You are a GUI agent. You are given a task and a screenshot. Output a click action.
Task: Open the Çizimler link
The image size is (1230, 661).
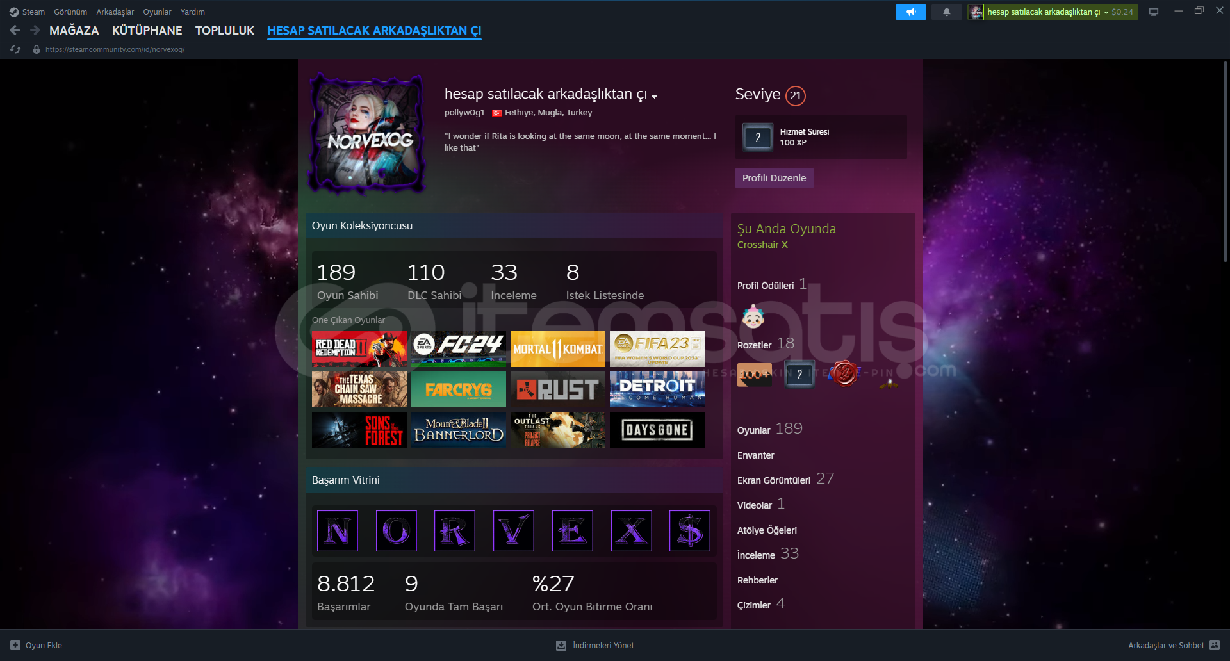pos(754,605)
